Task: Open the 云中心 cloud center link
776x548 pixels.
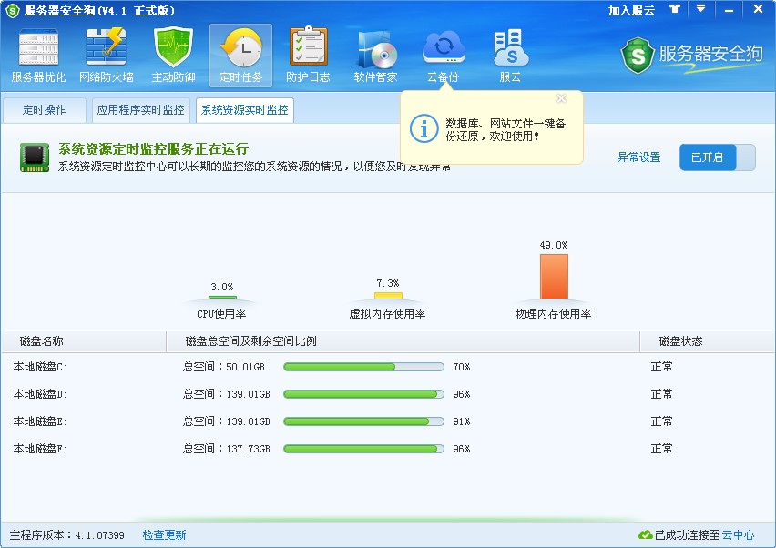Action: tap(738, 535)
